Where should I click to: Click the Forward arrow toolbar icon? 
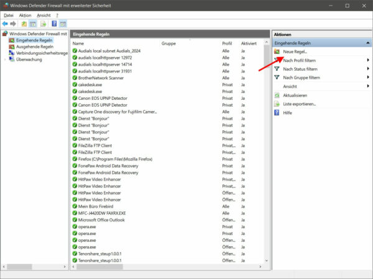[x=13, y=24]
